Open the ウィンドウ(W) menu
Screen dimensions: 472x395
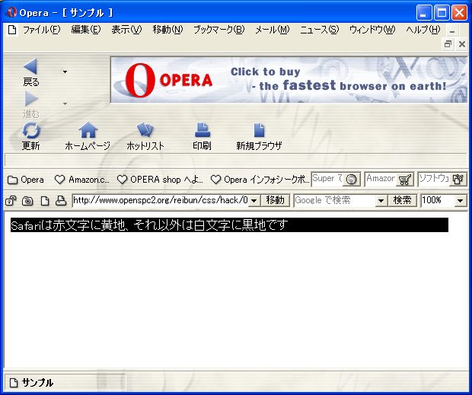pos(372,30)
